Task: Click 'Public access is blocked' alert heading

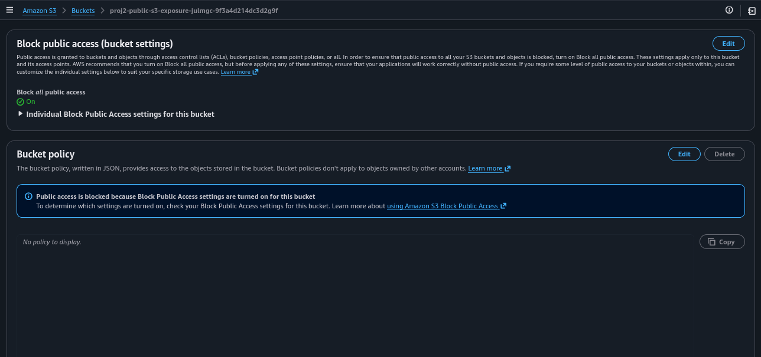Action: click(x=175, y=196)
